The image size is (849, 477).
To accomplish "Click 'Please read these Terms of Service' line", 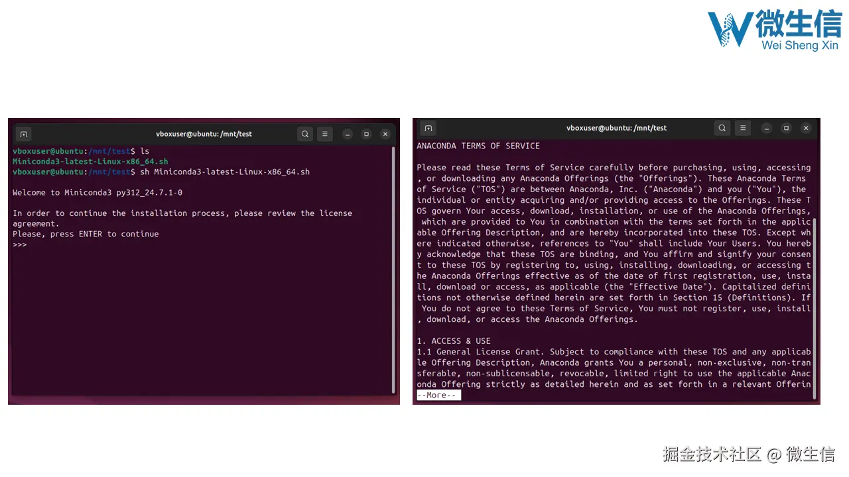I will tap(614, 168).
